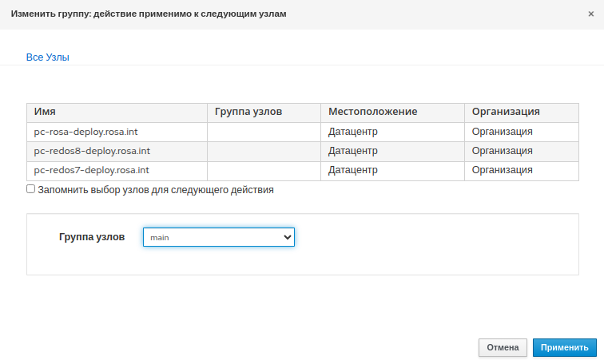Image resolution: width=604 pixels, height=364 pixels.
Task: Close the dialog with the X icon
Action: tap(590, 14)
